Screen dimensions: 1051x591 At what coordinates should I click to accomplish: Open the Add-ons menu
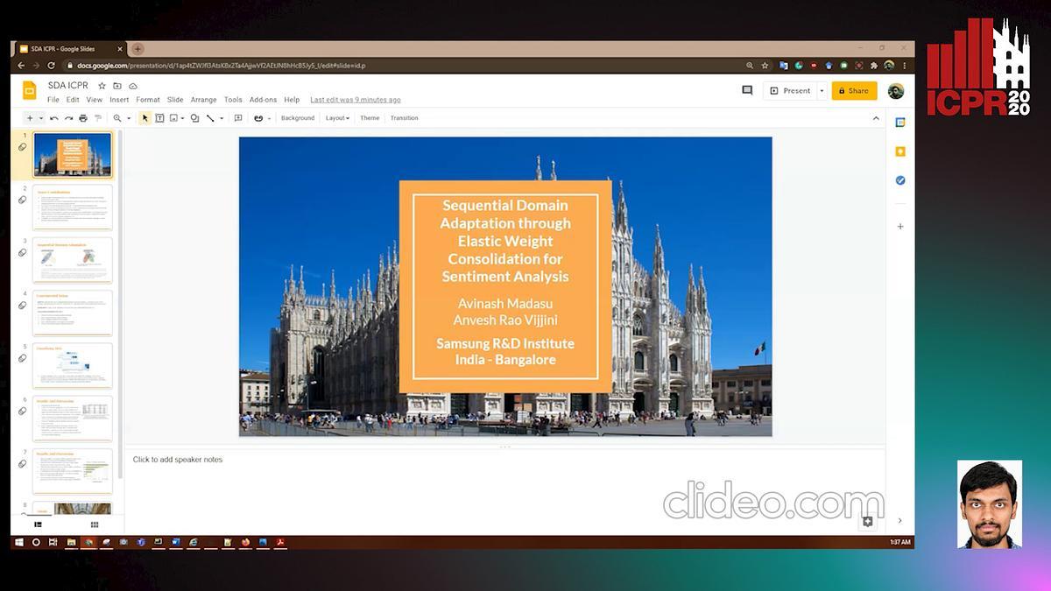click(x=263, y=100)
